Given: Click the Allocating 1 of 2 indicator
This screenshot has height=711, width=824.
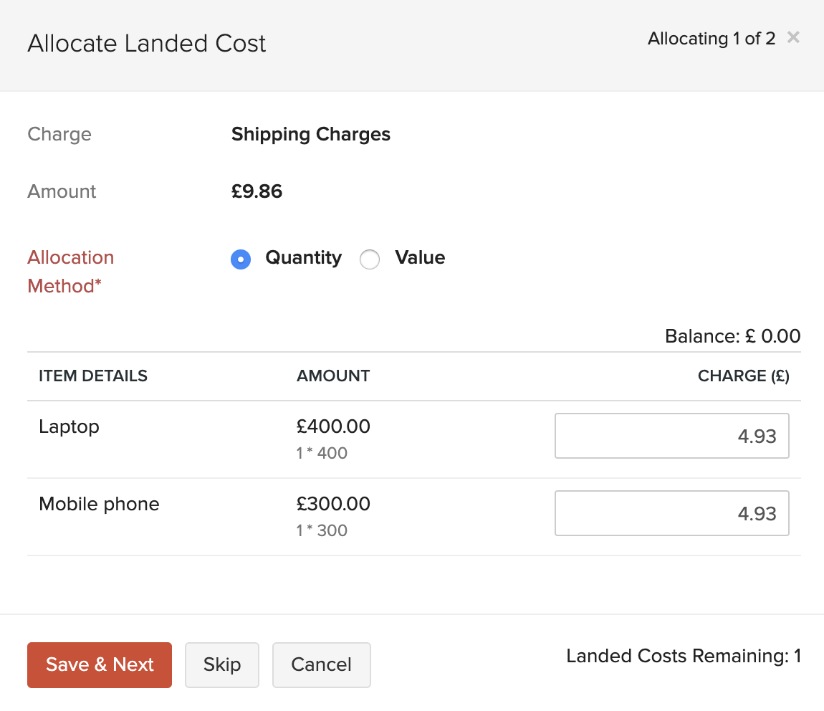Looking at the screenshot, I should pos(712,38).
